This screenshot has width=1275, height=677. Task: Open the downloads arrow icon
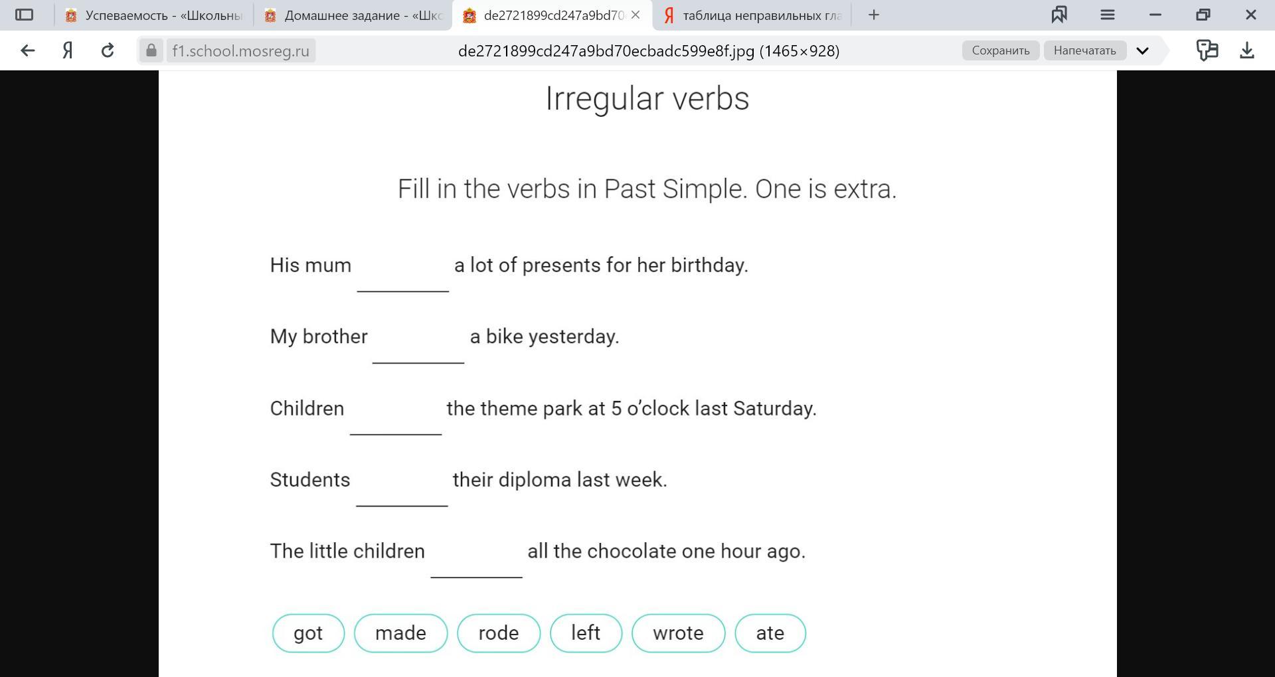[1246, 50]
